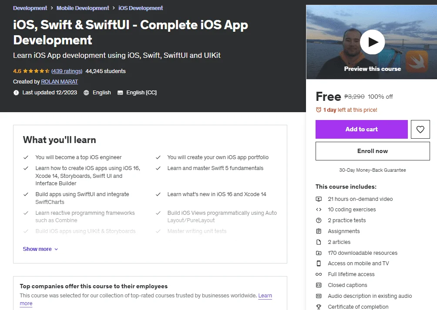Click the struck-through ₱3,290 price

[x=354, y=97]
